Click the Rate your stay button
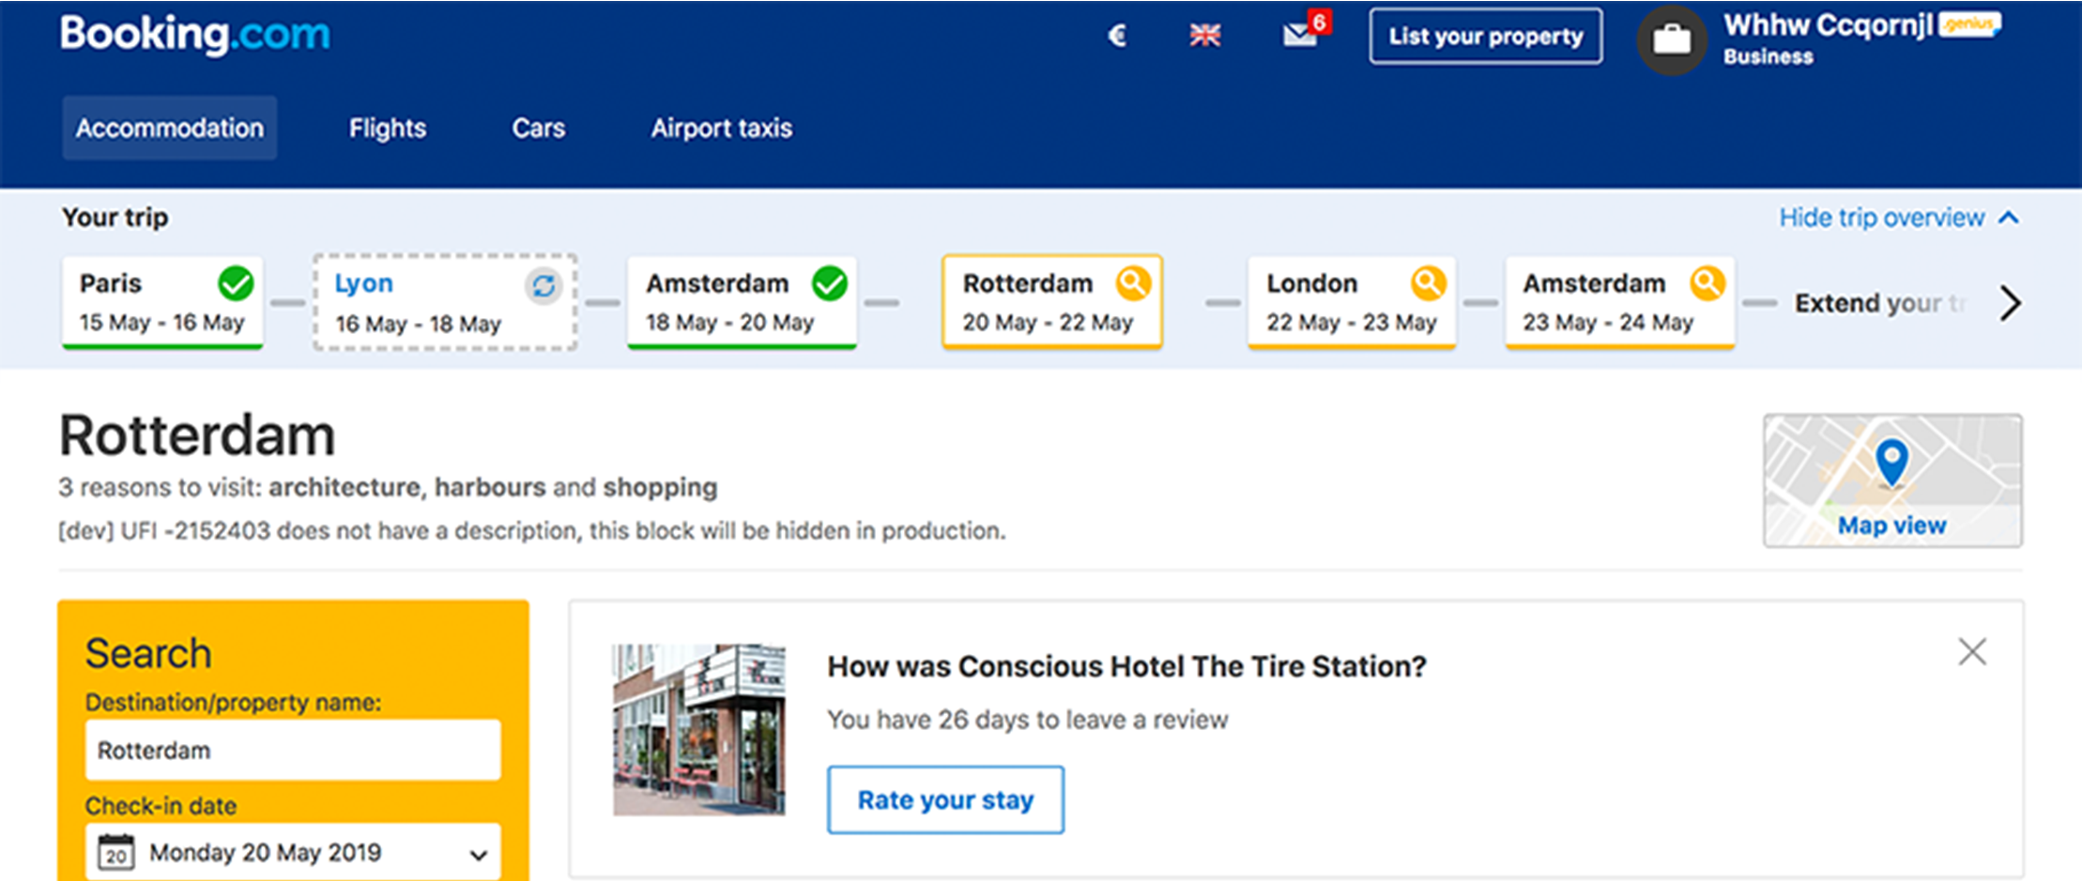The width and height of the screenshot is (2082, 881). 945,799
